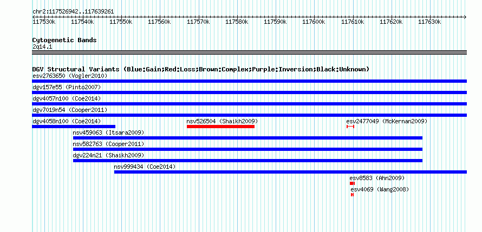
Task: Open dgv4057n100 (Coe2014) variant label
Action: pos(67,98)
